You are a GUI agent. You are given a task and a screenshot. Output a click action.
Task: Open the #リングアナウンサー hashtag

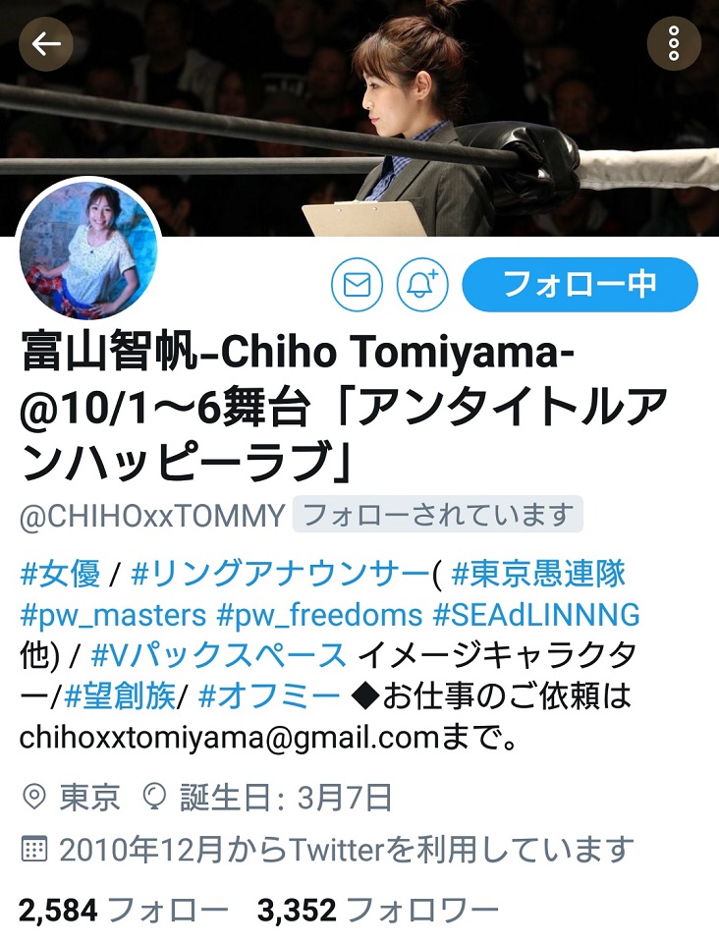281,573
